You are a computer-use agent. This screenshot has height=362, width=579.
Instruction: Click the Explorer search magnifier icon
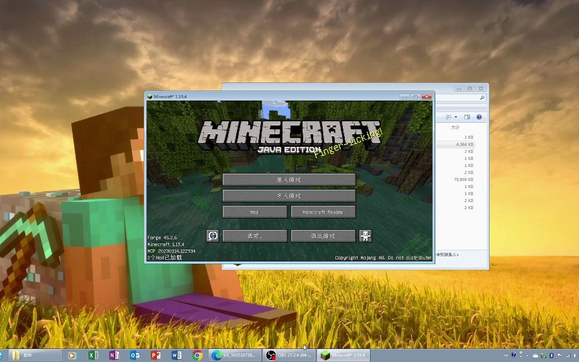[482, 98]
